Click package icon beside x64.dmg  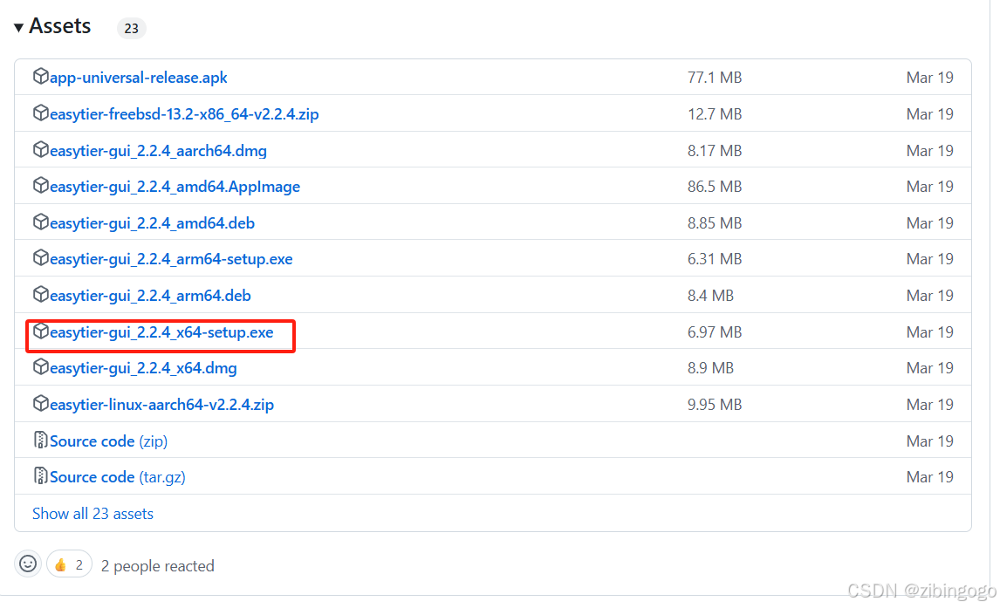click(x=40, y=366)
